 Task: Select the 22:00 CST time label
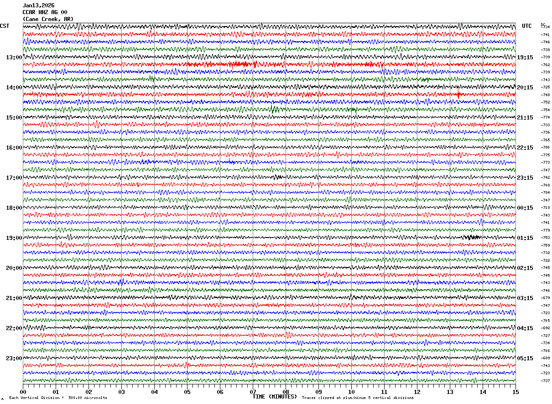pyautogui.click(x=14, y=328)
